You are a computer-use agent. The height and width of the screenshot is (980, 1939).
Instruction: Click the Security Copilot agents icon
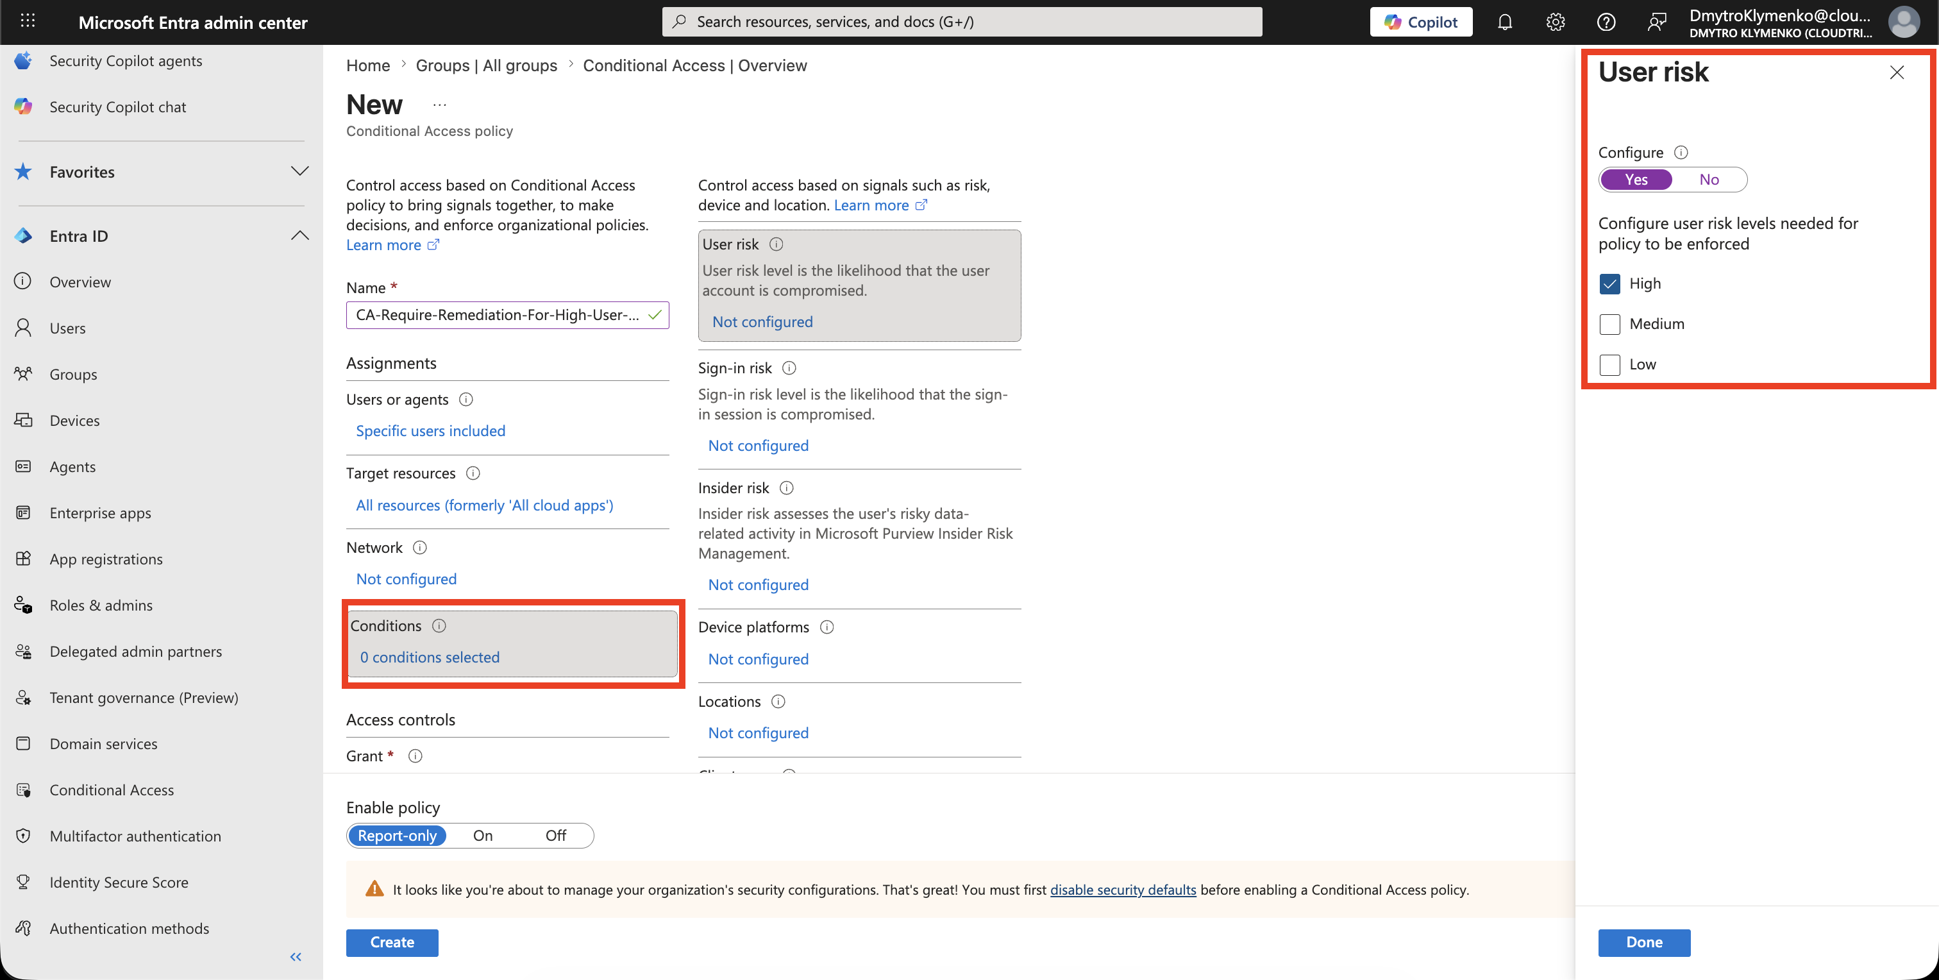click(x=23, y=61)
